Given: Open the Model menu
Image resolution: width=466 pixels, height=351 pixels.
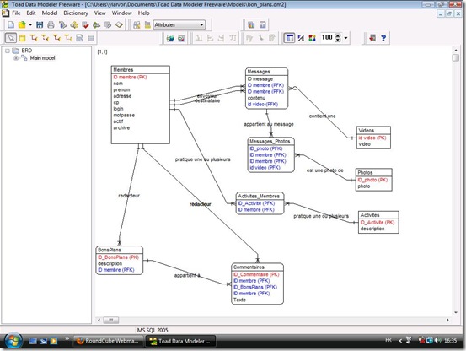Looking at the screenshot, I should (x=50, y=13).
